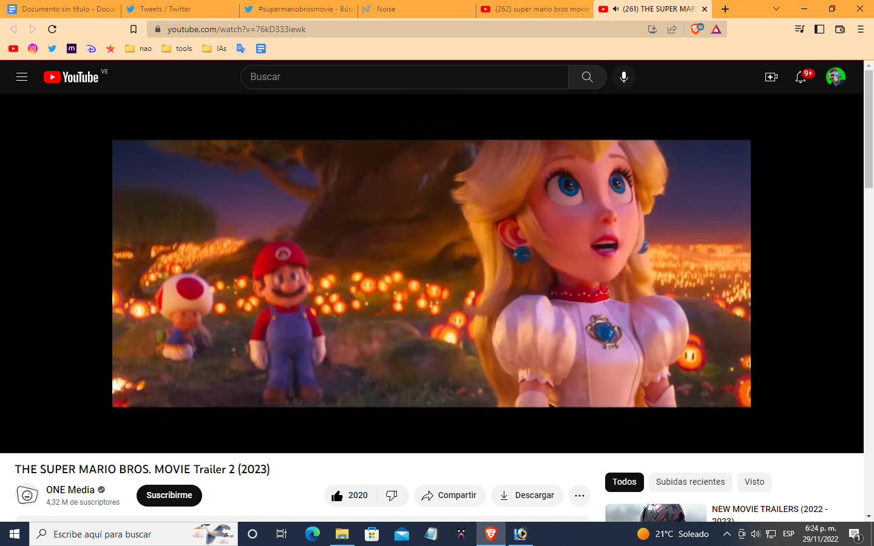Select the 'Subidas recientes' filter chip
This screenshot has width=874, height=546.
point(691,482)
